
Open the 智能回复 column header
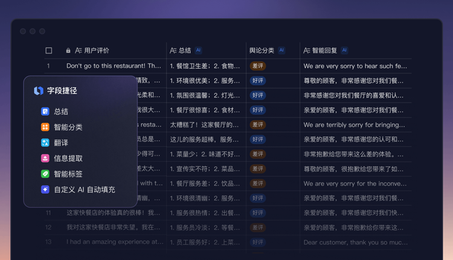pyautogui.click(x=324, y=51)
